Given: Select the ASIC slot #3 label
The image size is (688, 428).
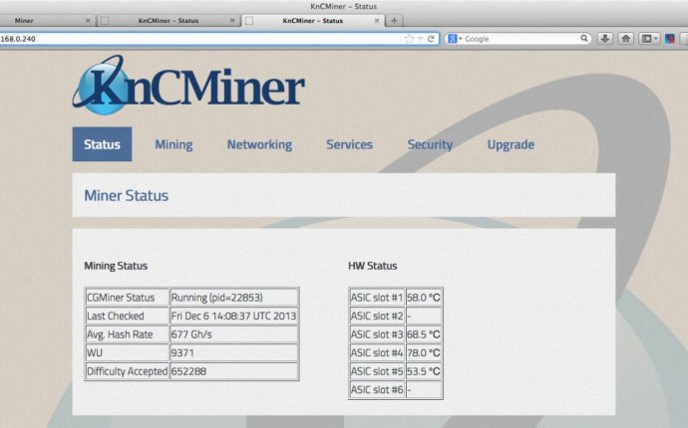Looking at the screenshot, I should coord(377,334).
